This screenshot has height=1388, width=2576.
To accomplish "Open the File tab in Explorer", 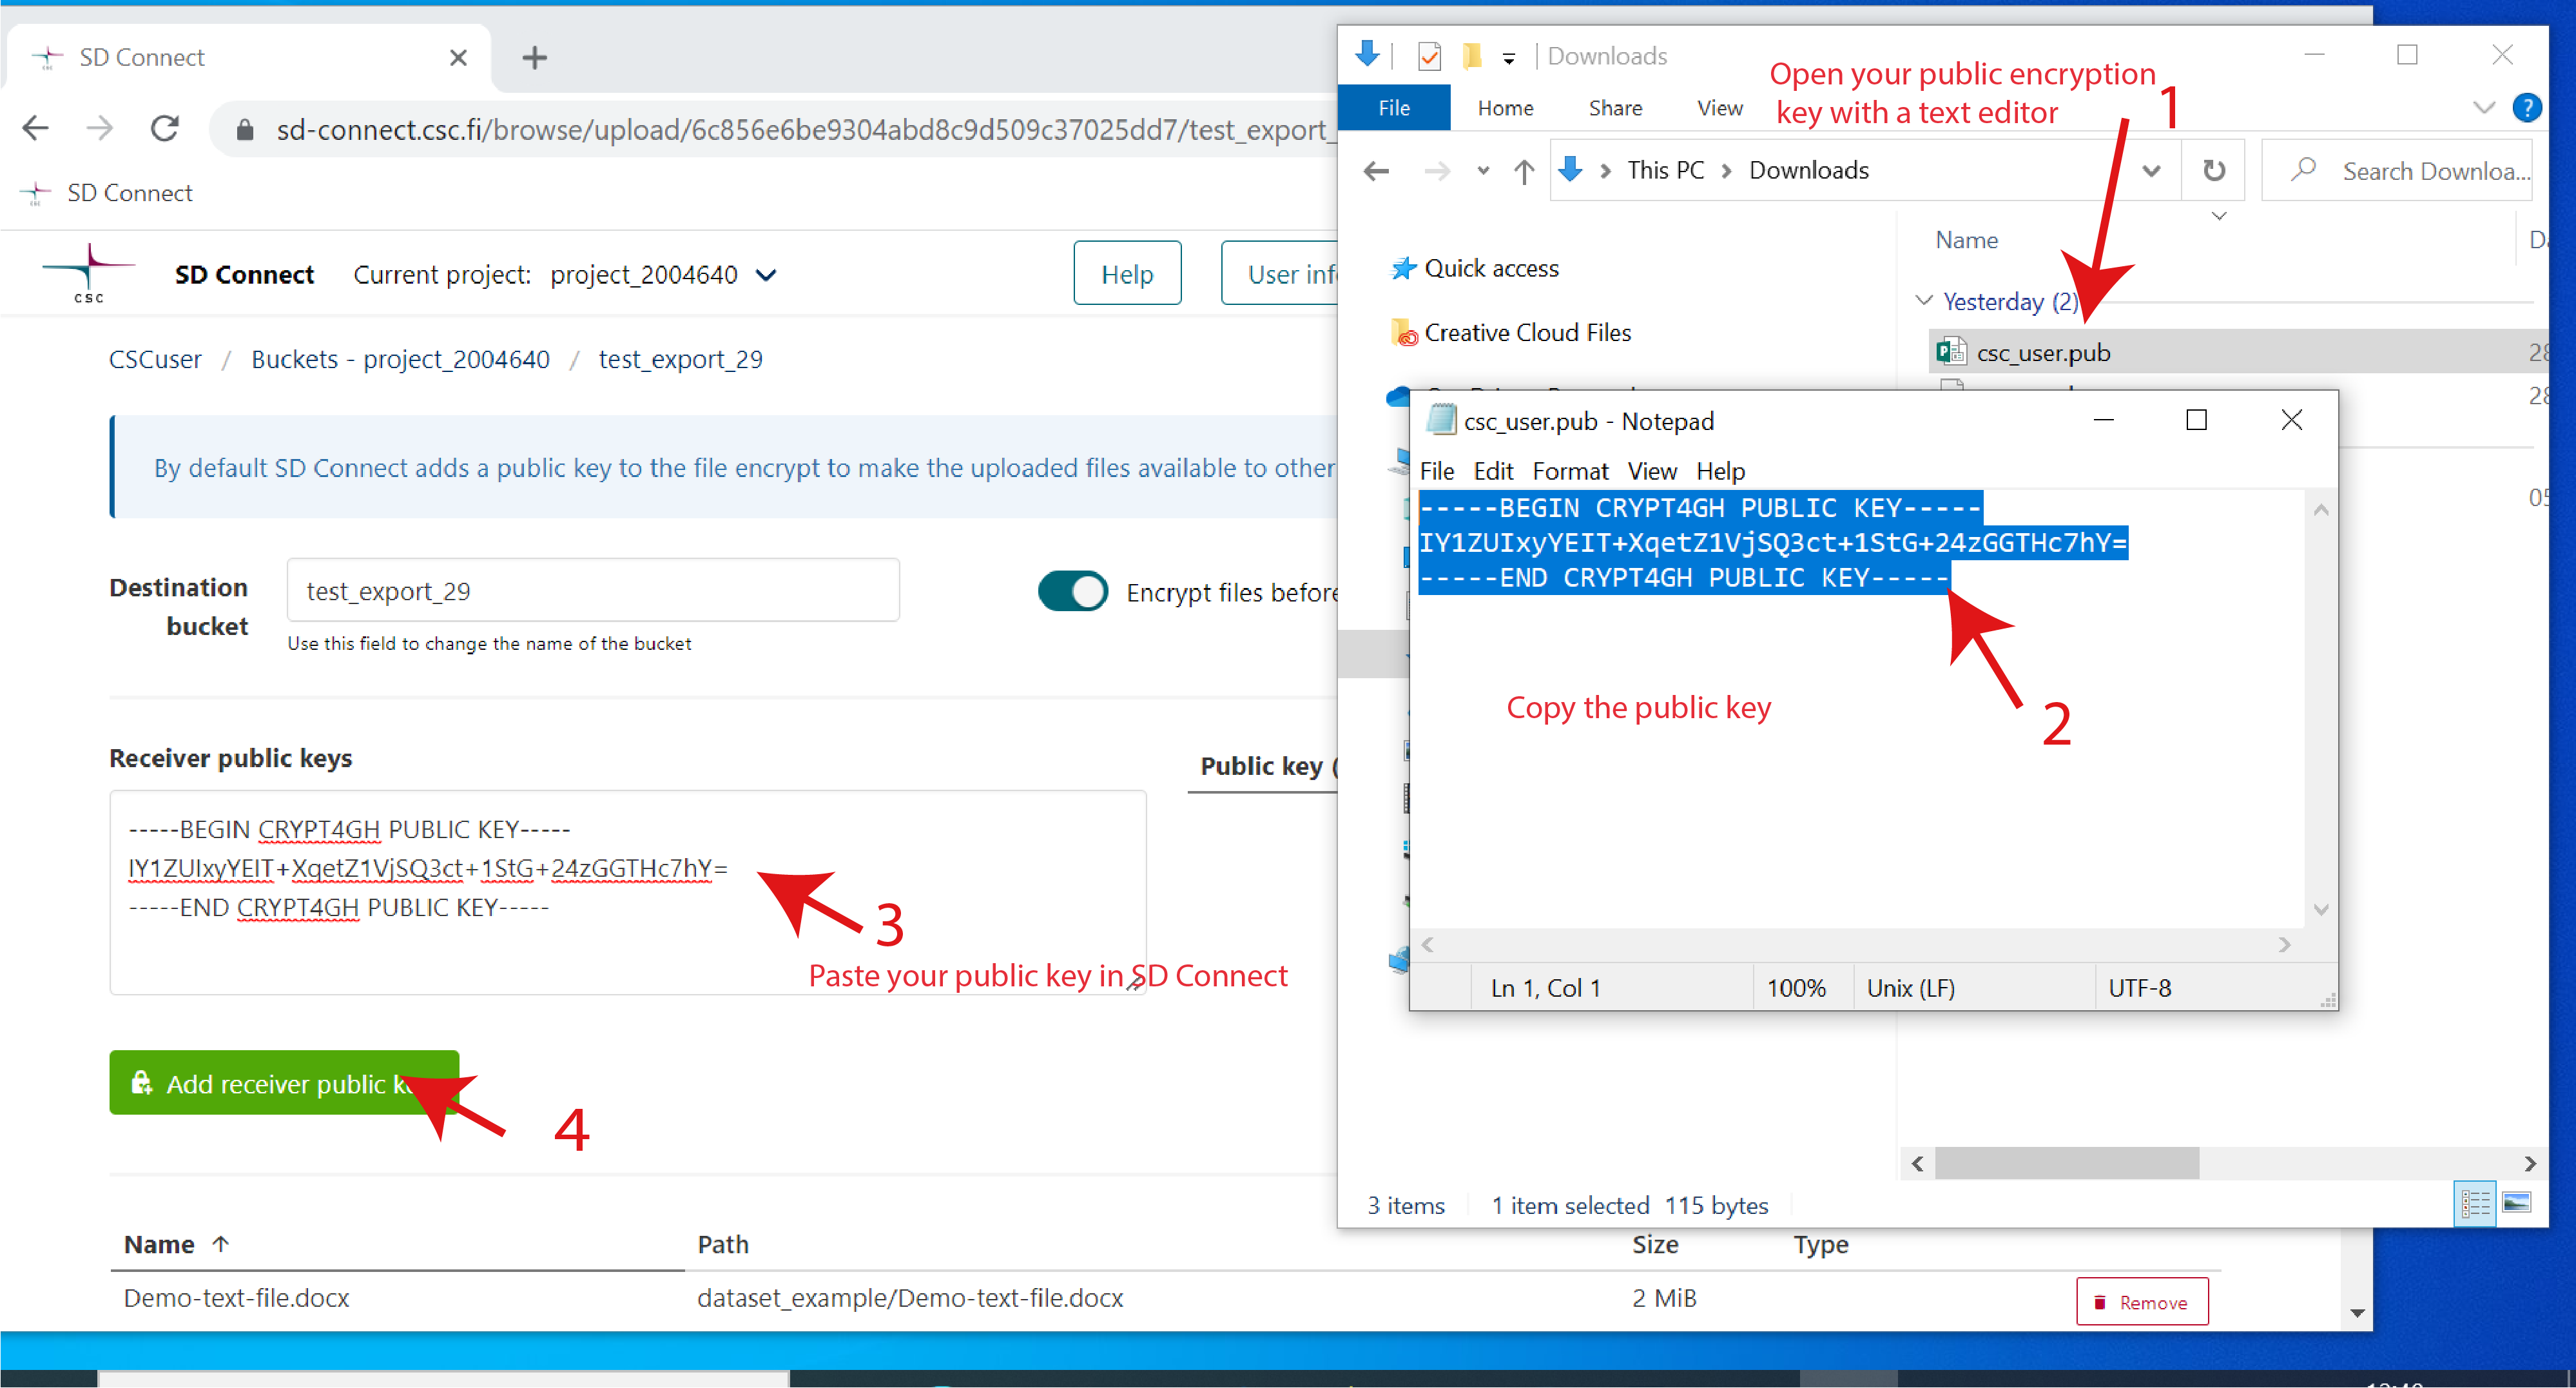I will point(1393,108).
